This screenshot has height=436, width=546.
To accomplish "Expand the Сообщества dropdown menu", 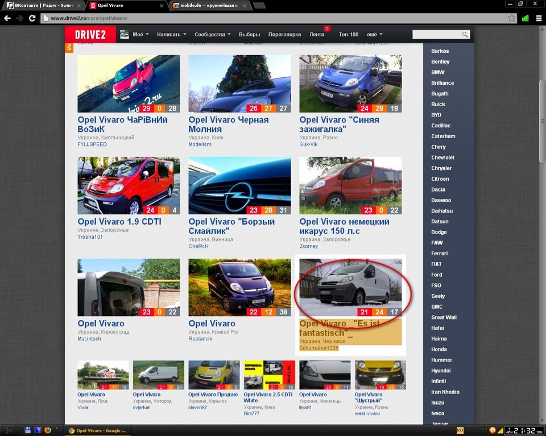I will coord(212,35).
